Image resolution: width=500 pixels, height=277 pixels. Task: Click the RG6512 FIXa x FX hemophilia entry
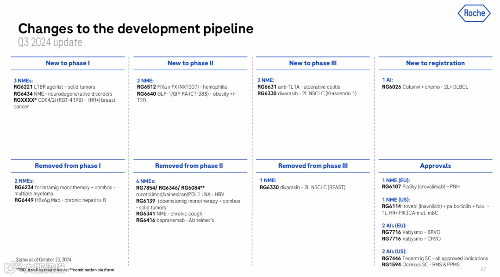coord(182,87)
